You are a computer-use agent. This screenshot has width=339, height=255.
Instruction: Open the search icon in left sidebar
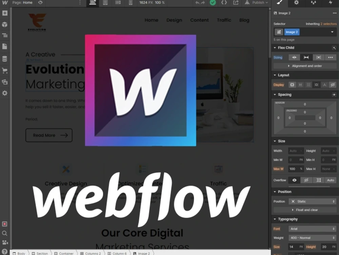pyautogui.click(x=4, y=233)
